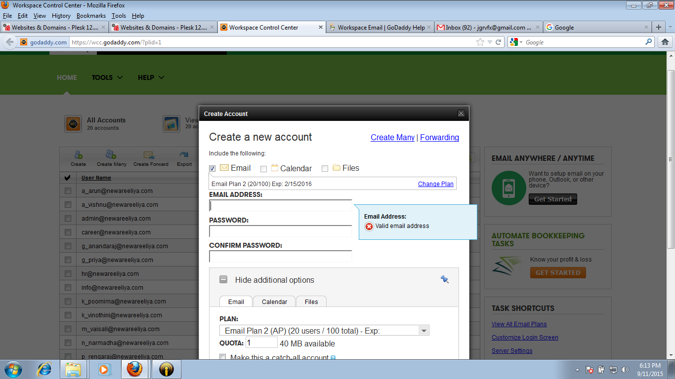Click into the CONFIRM PASSWORD field
This screenshot has width=675, height=379.
click(x=281, y=256)
